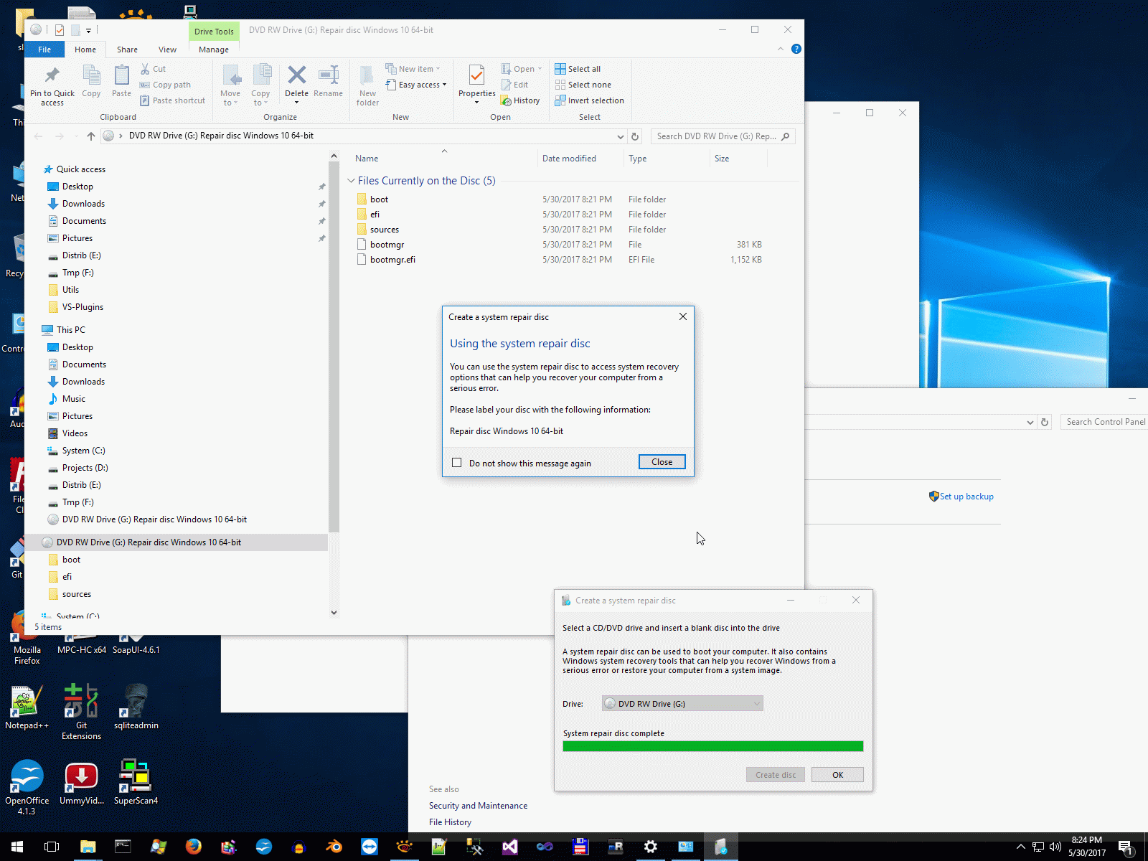Click the Rename icon in Organize group
The height and width of the screenshot is (861, 1148).
[x=328, y=75]
